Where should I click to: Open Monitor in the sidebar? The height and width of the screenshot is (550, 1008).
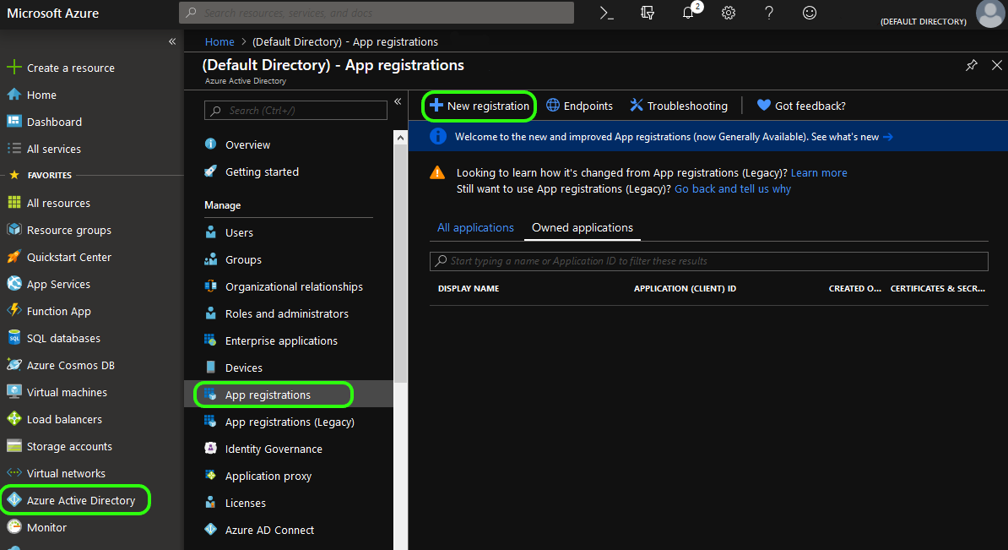pyautogui.click(x=36, y=527)
